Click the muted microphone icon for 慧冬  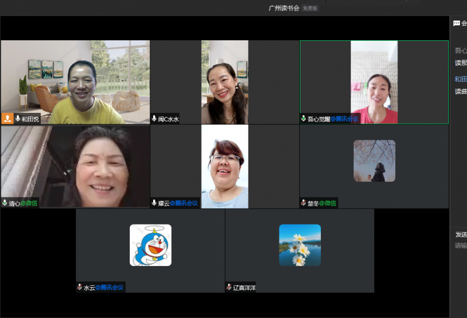click(x=303, y=203)
